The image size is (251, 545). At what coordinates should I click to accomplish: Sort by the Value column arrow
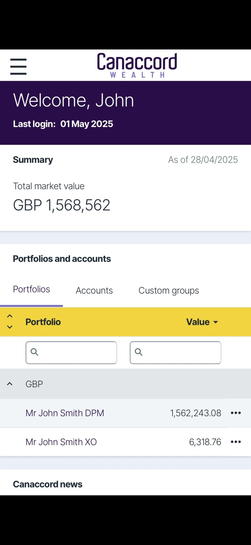click(x=215, y=322)
